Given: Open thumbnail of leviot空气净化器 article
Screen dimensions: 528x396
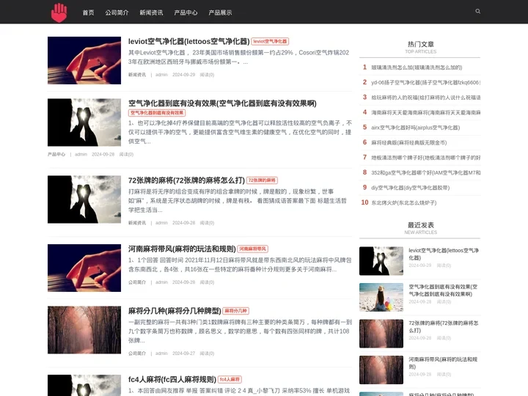Looking at the screenshot, I should (x=84, y=60).
